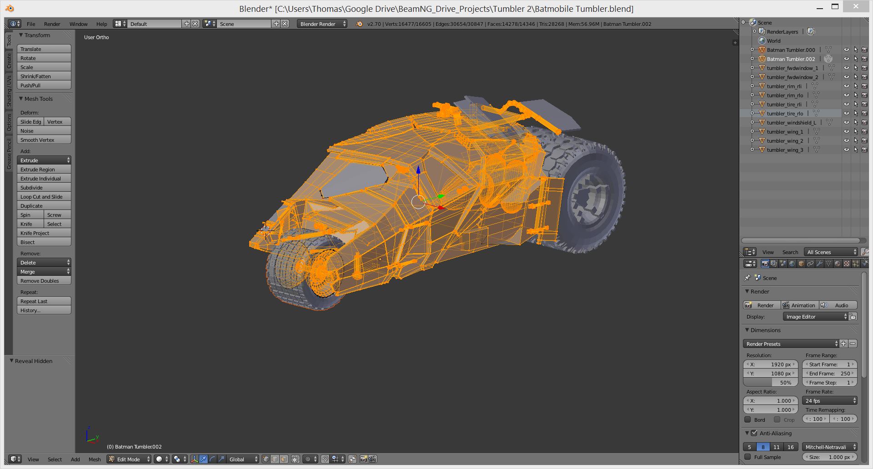Image resolution: width=873 pixels, height=469 pixels.
Task: Open the Window menu
Action: click(78, 24)
